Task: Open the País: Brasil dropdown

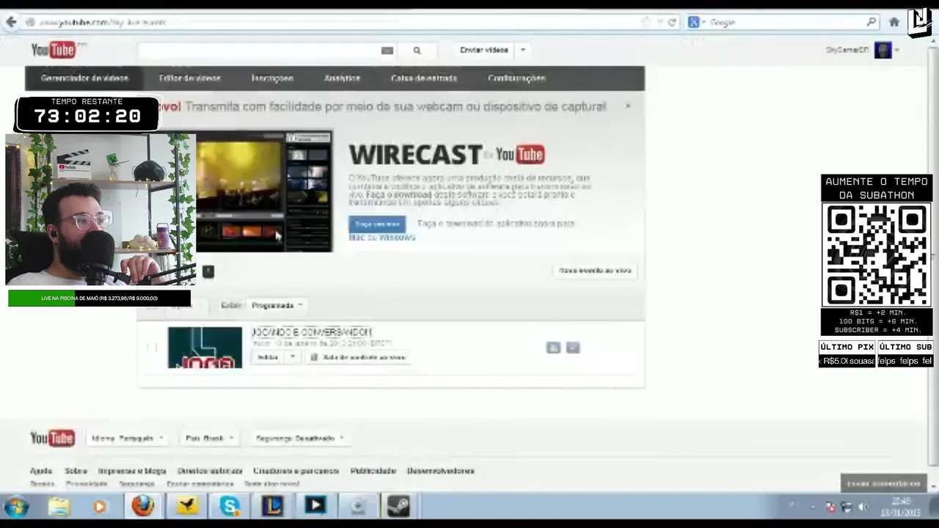Action: (209, 439)
